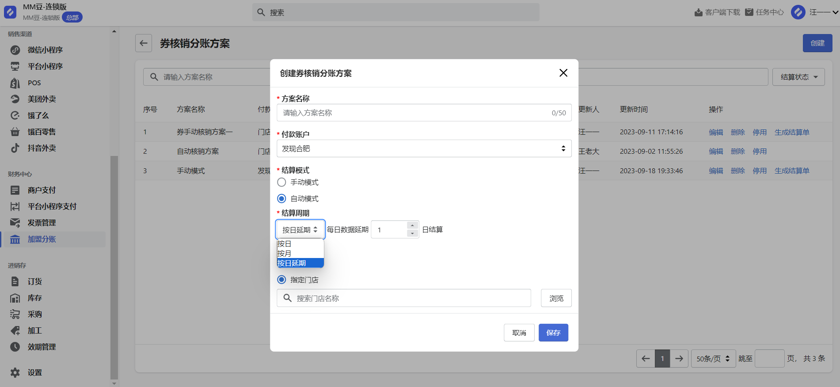
Task: Open 50条/页 page size dropdown
Action: click(713, 358)
